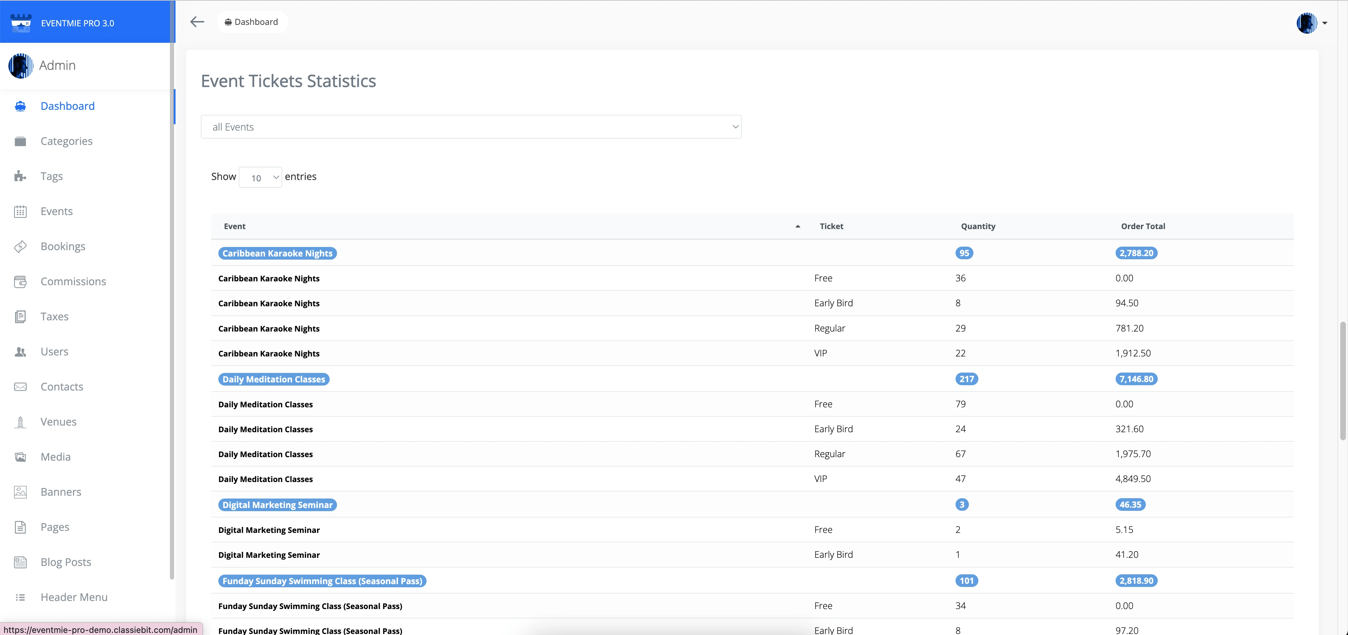Click the back arrow icon
This screenshot has width=1348, height=635.
(197, 22)
